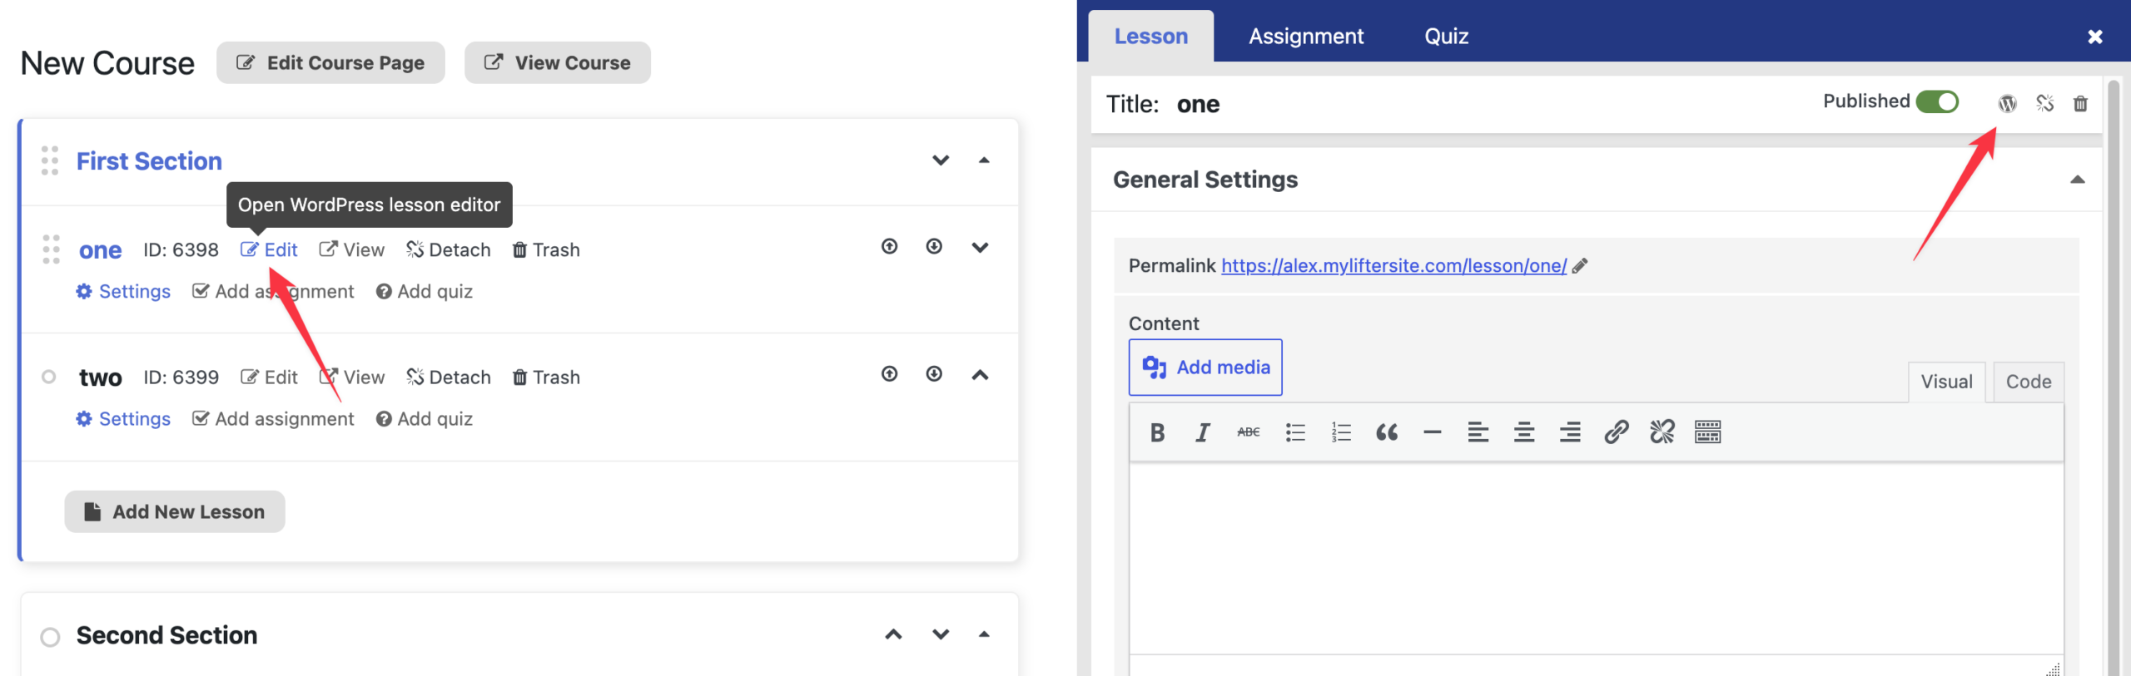Trash lesson one
2131x676 pixels.
point(546,249)
